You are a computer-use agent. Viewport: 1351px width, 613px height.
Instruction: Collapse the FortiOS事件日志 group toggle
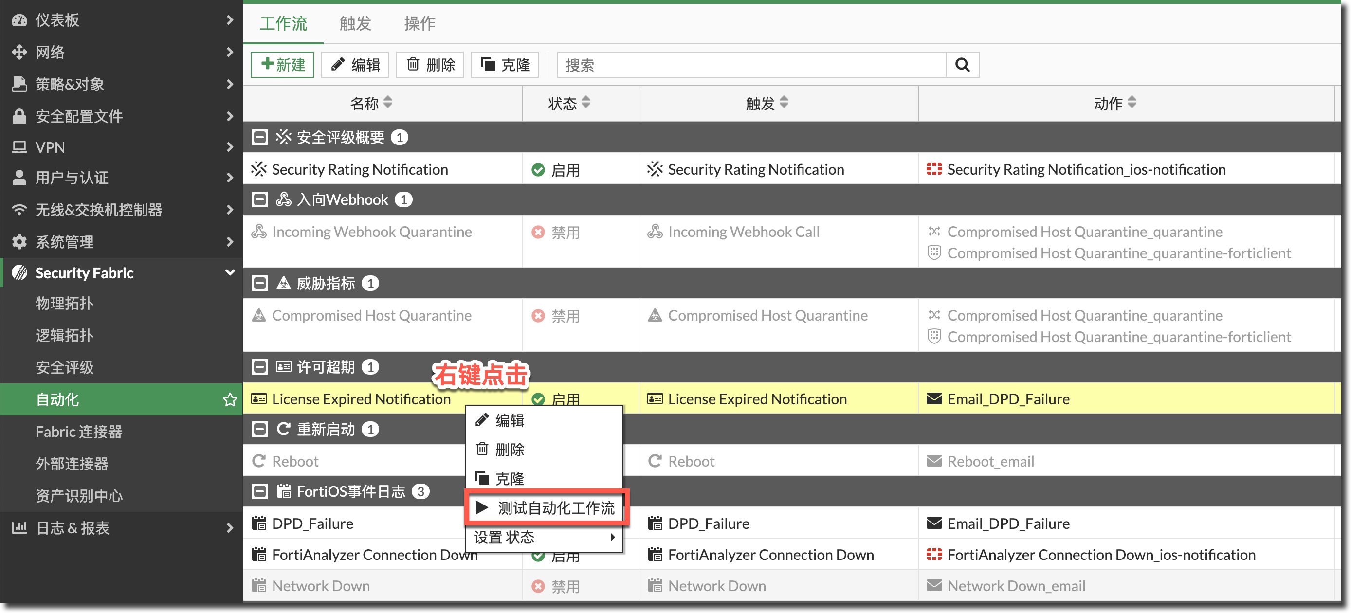259,491
